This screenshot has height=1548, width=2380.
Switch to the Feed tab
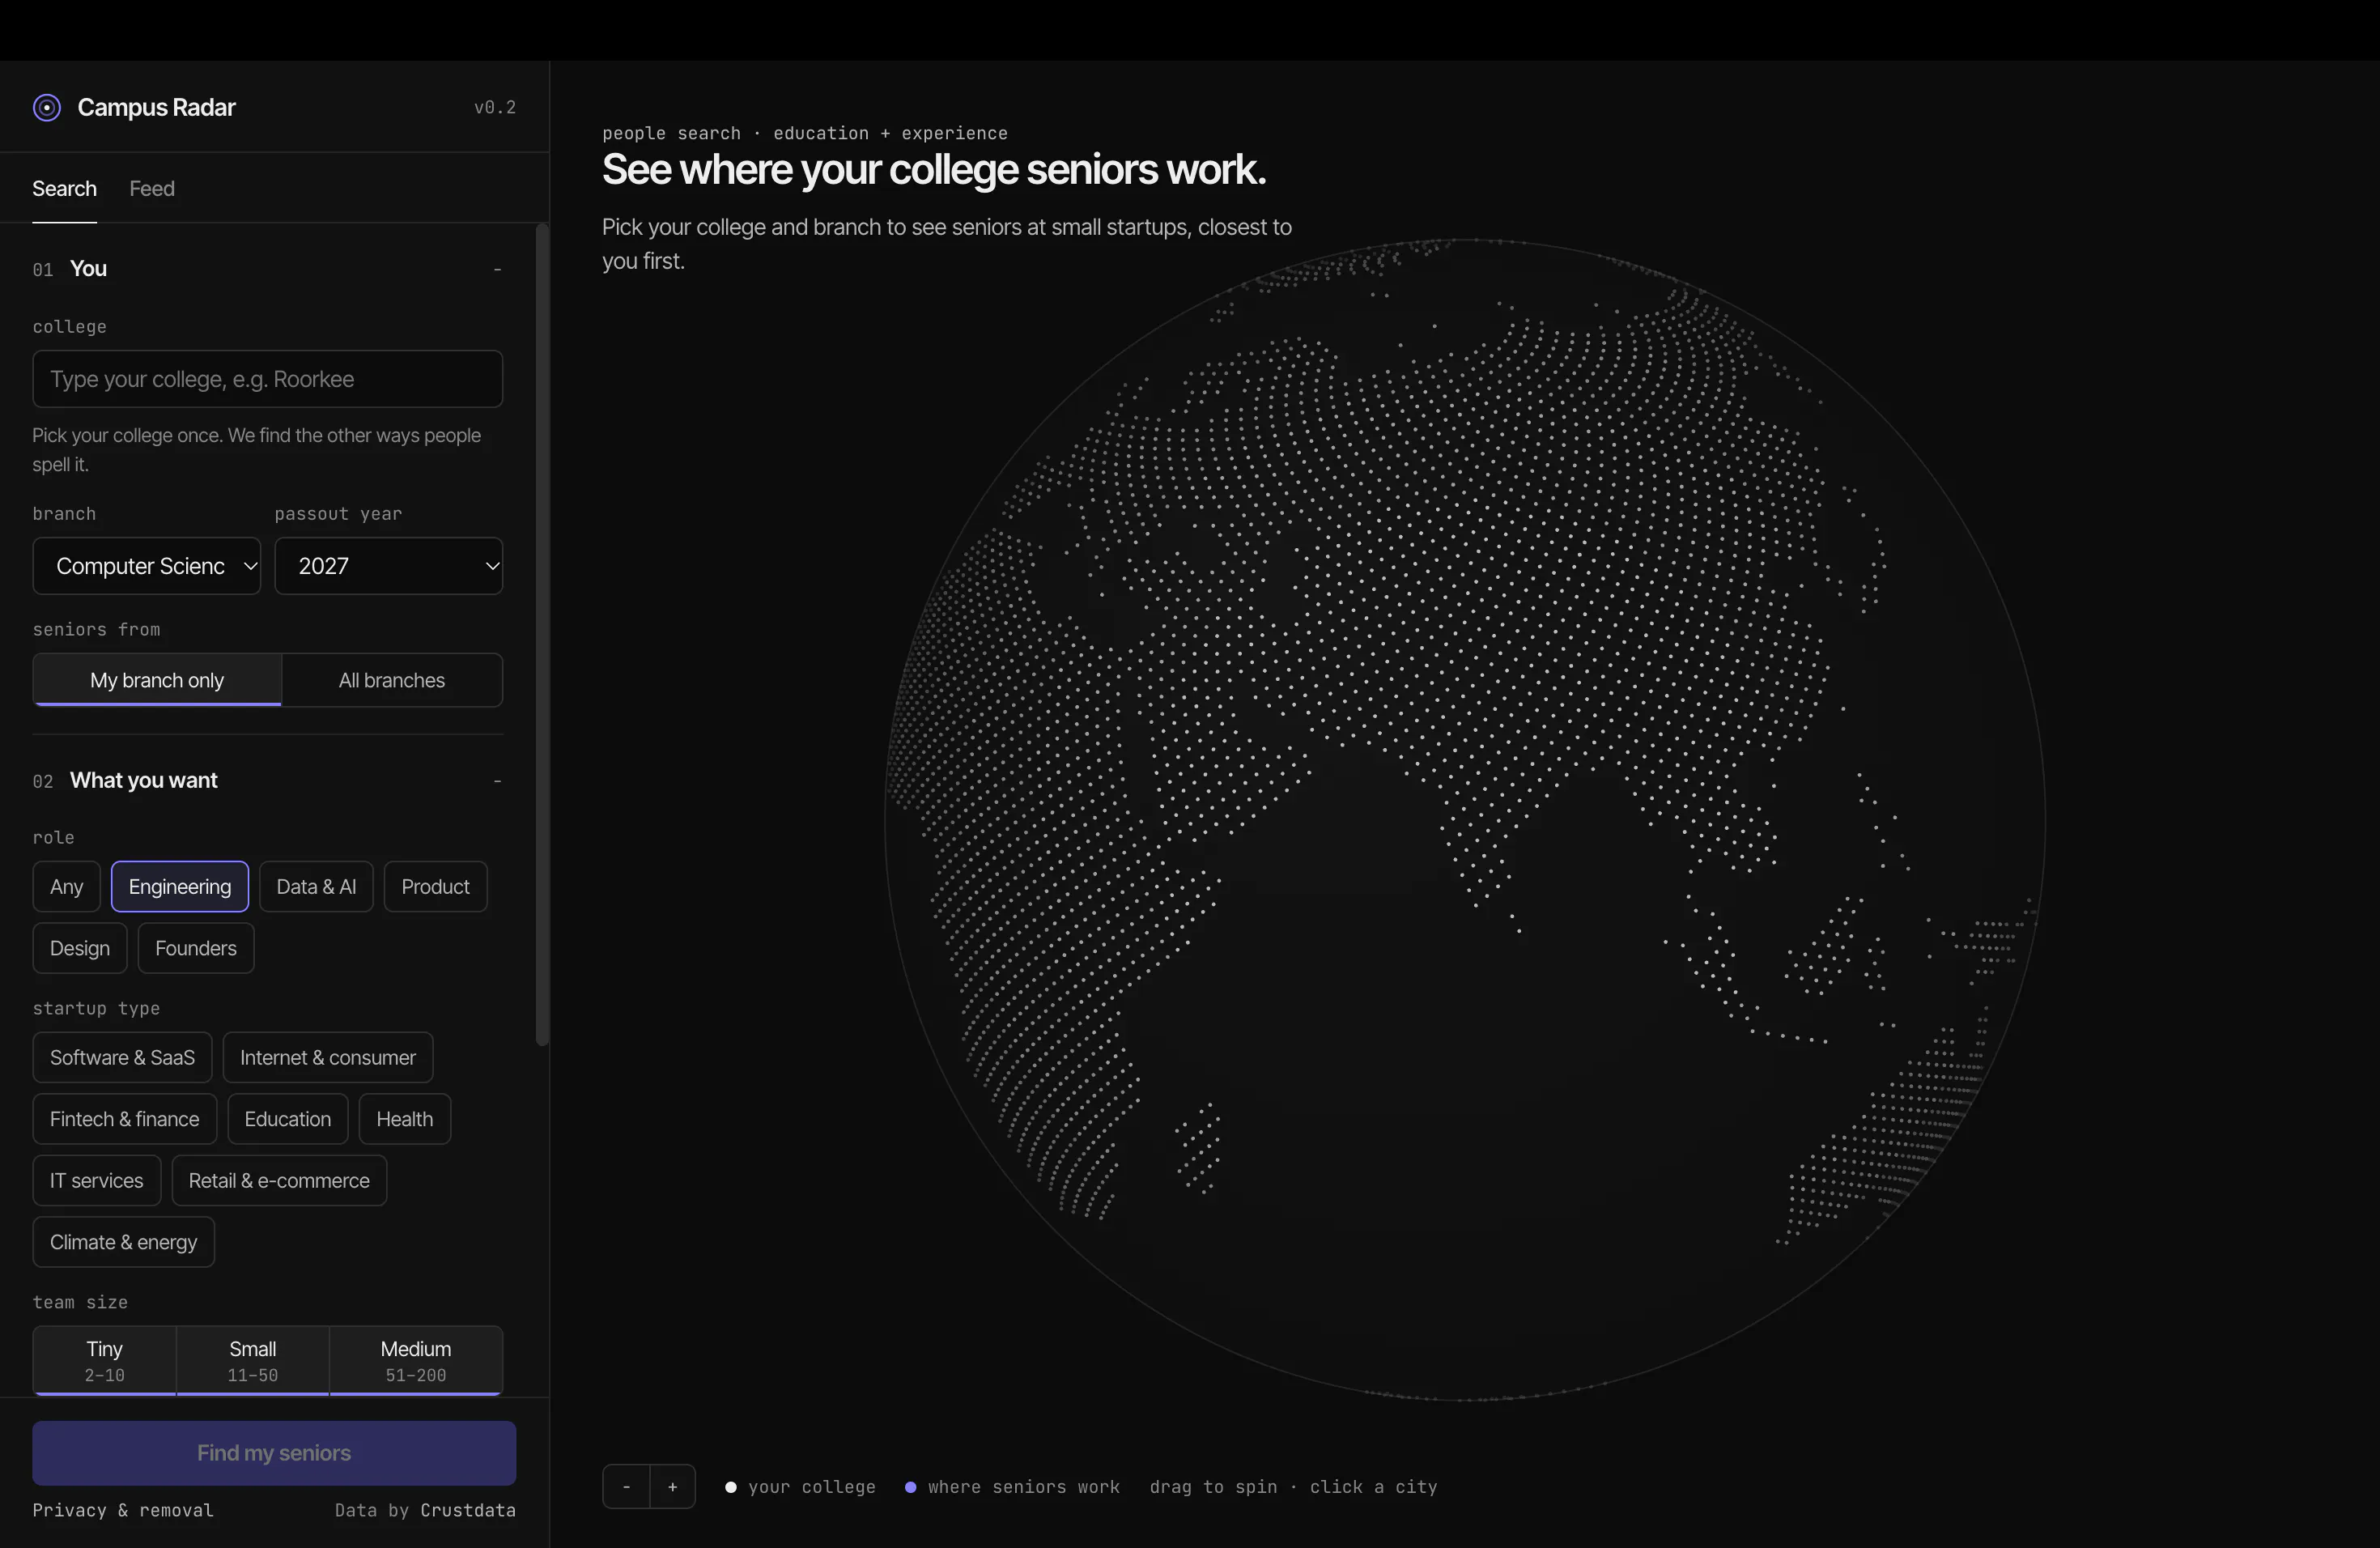(x=152, y=189)
